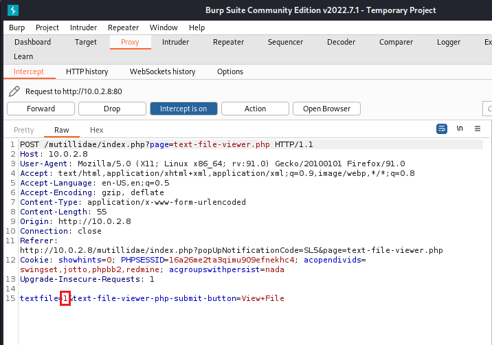The height and width of the screenshot is (345, 492).
Task: Switch to the Dashboard tab
Action: coord(32,42)
